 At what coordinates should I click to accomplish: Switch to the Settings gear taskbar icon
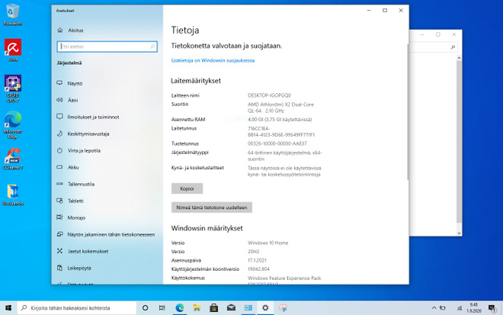click(x=265, y=308)
